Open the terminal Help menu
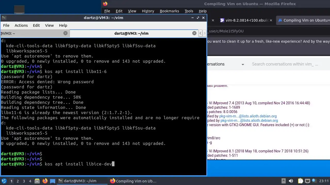Viewport: 330px width, 185px height. point(63,25)
